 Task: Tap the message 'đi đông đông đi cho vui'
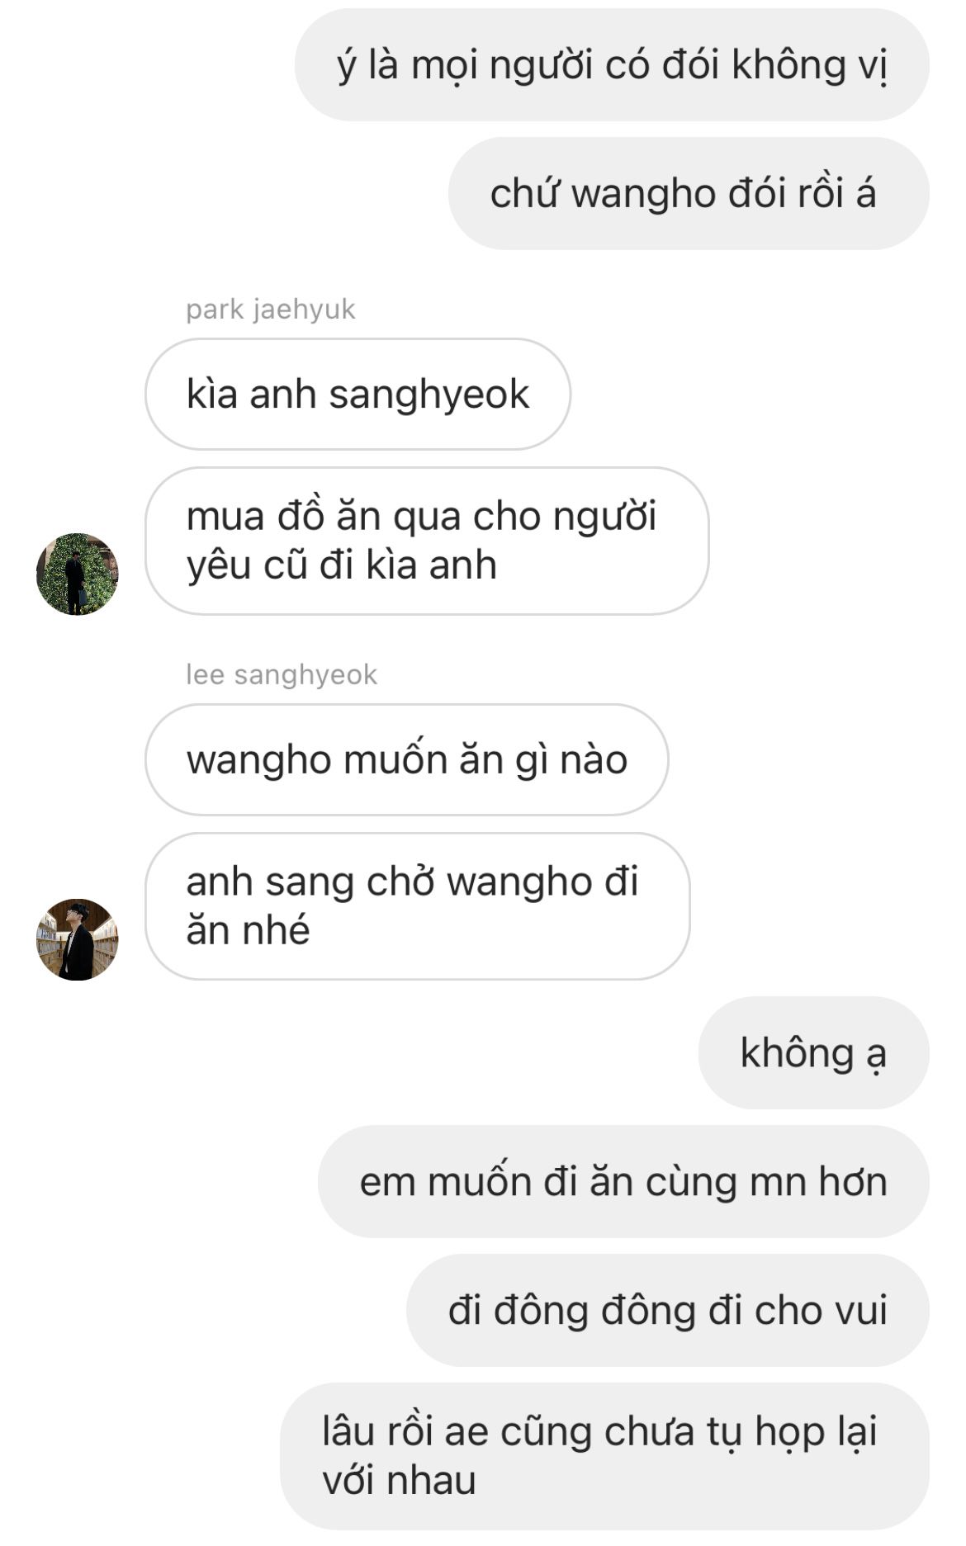(x=667, y=1310)
